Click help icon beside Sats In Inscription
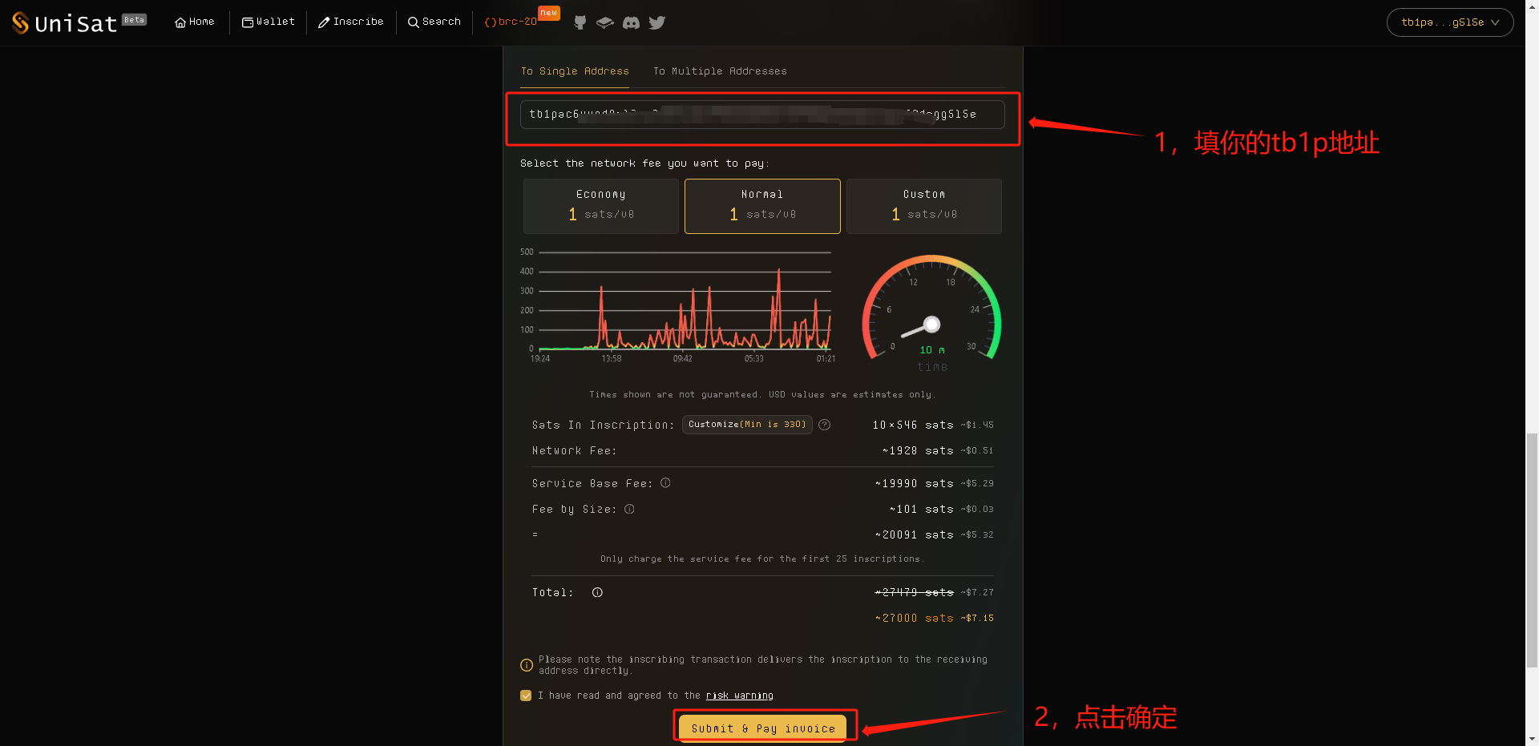Viewport: 1539px width, 746px height. click(x=824, y=425)
